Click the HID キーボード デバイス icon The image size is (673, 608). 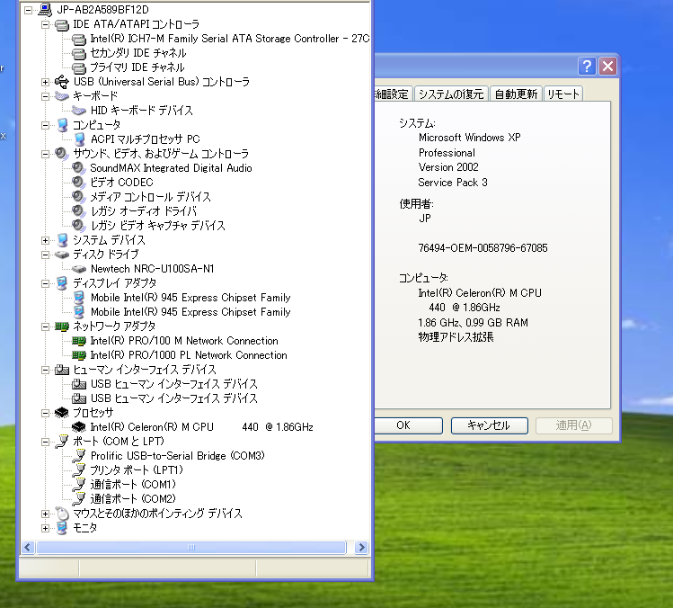point(79,111)
